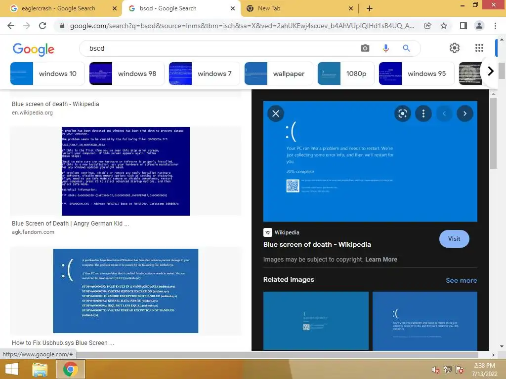
Task: Open the Google apps grid
Action: pyautogui.click(x=479, y=48)
